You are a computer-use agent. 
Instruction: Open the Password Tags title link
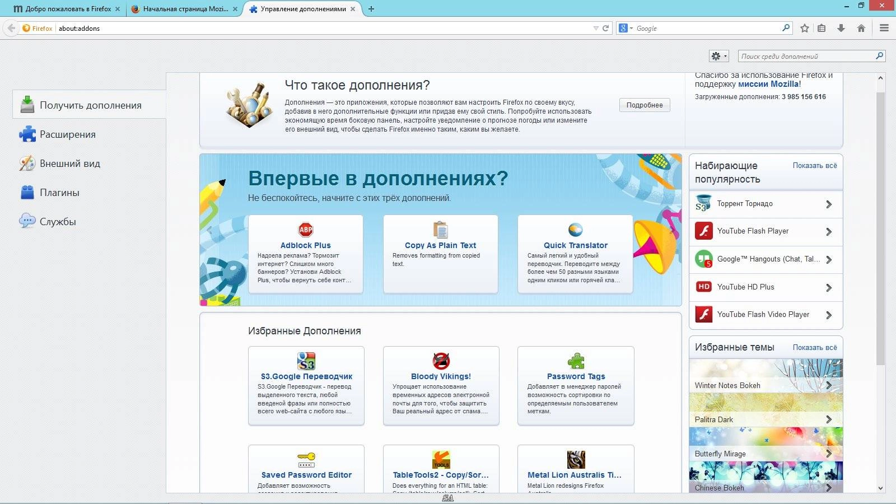[x=576, y=376]
